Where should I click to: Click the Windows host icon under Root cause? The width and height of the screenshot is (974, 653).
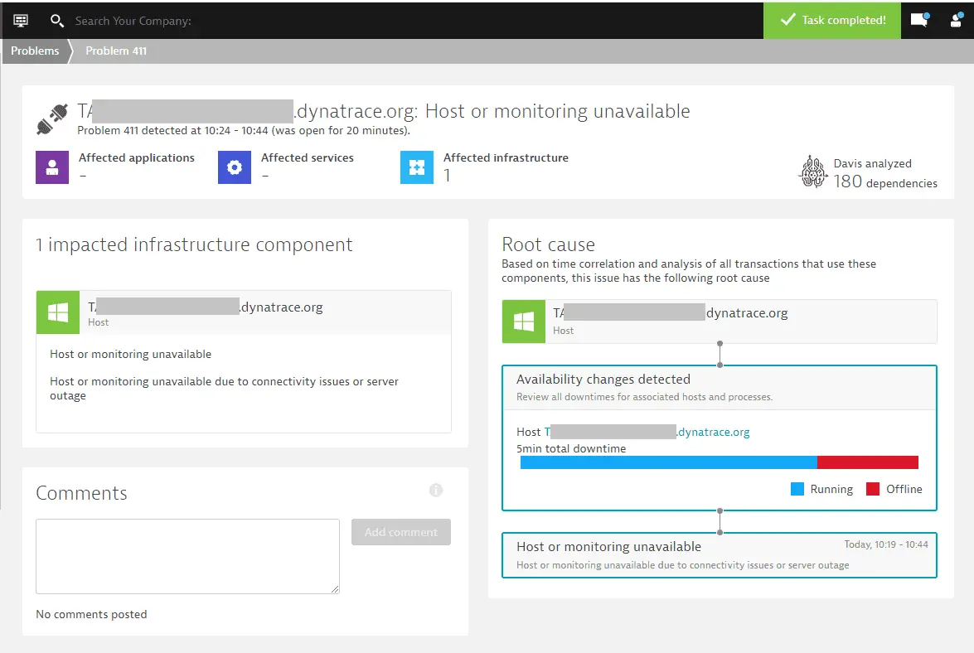click(524, 321)
